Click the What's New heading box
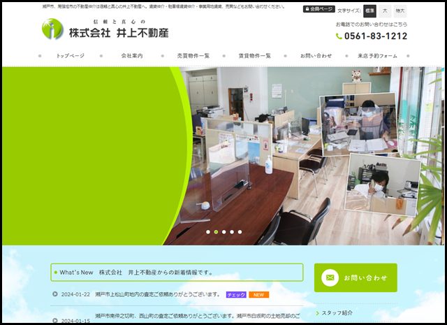This screenshot has height=325, width=447. tap(177, 273)
